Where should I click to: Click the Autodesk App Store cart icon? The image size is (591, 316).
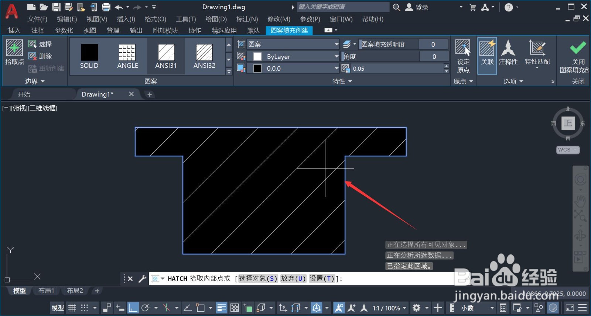click(472, 7)
